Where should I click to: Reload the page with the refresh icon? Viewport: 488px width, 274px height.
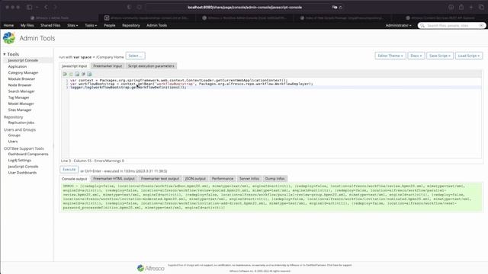coord(341,7)
